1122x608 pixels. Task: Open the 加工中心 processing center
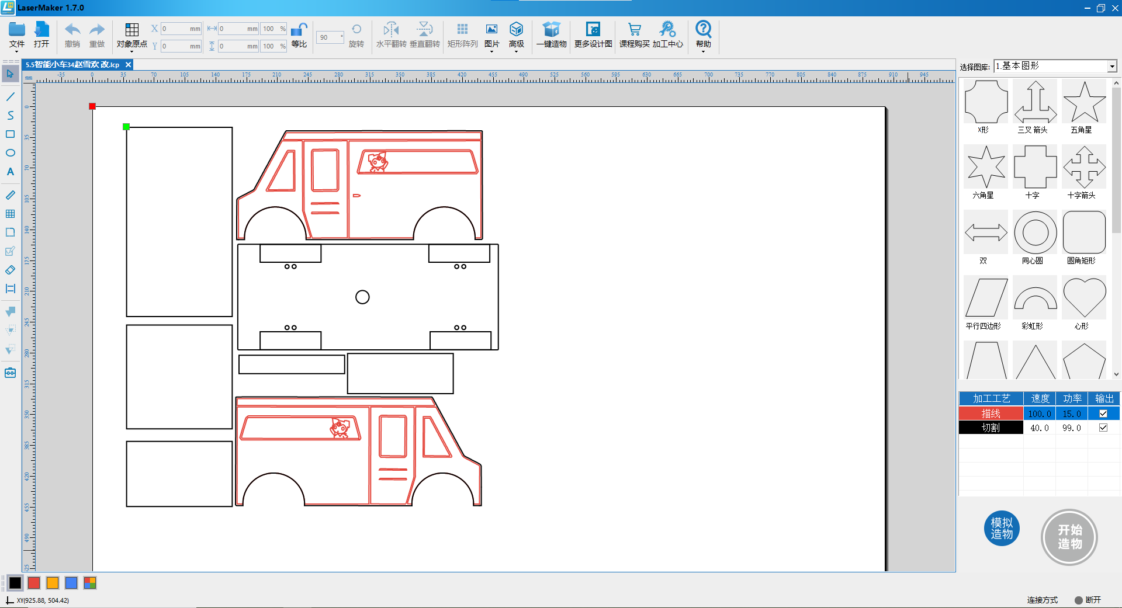click(667, 35)
